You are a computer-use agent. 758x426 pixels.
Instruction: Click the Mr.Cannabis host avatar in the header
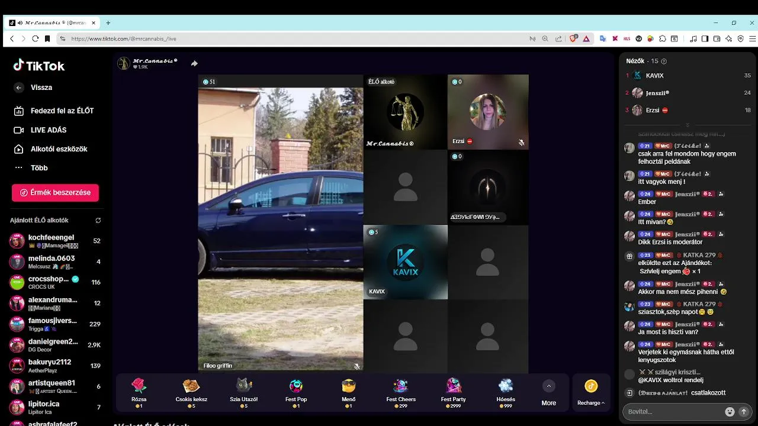click(x=124, y=63)
